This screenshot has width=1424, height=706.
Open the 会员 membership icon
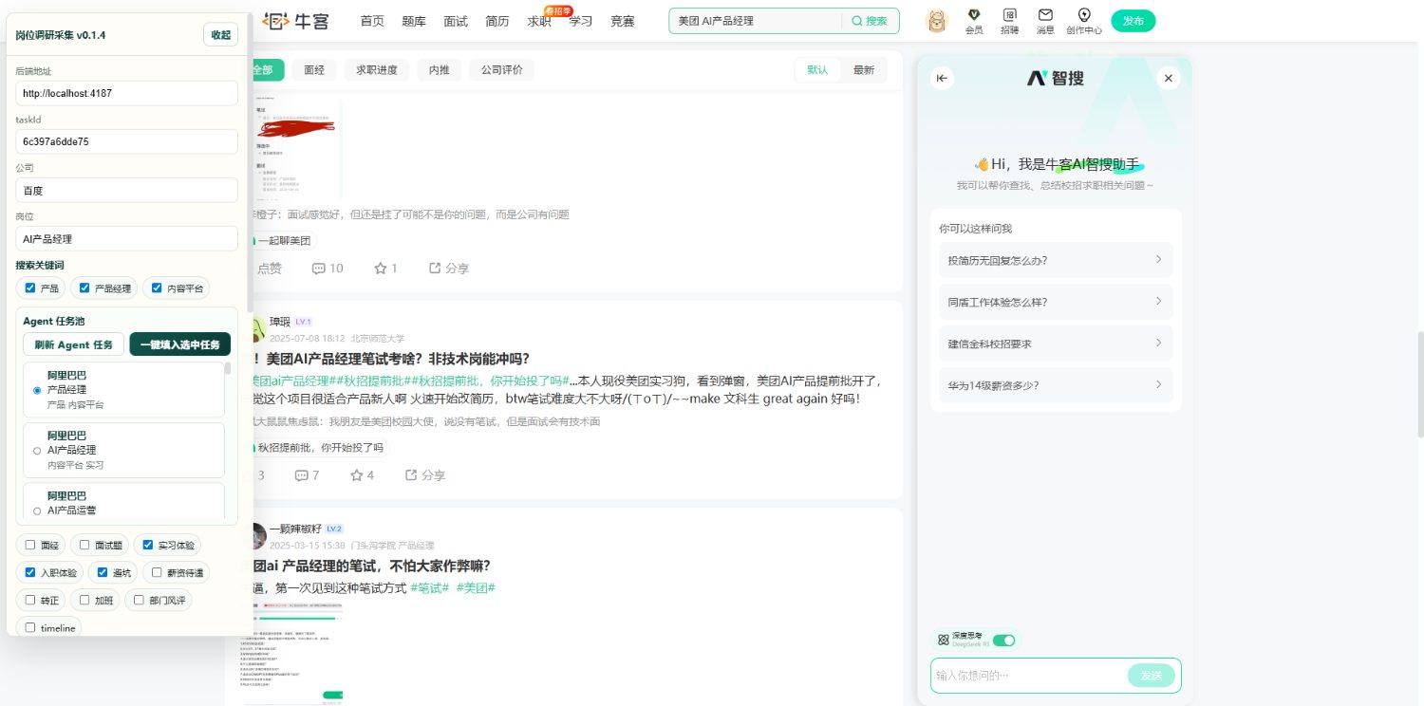click(x=974, y=21)
